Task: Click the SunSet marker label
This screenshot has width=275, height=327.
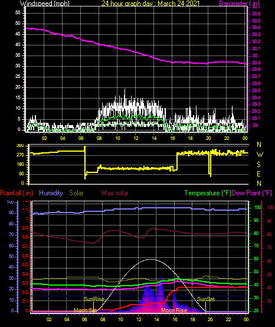Action: point(206,299)
